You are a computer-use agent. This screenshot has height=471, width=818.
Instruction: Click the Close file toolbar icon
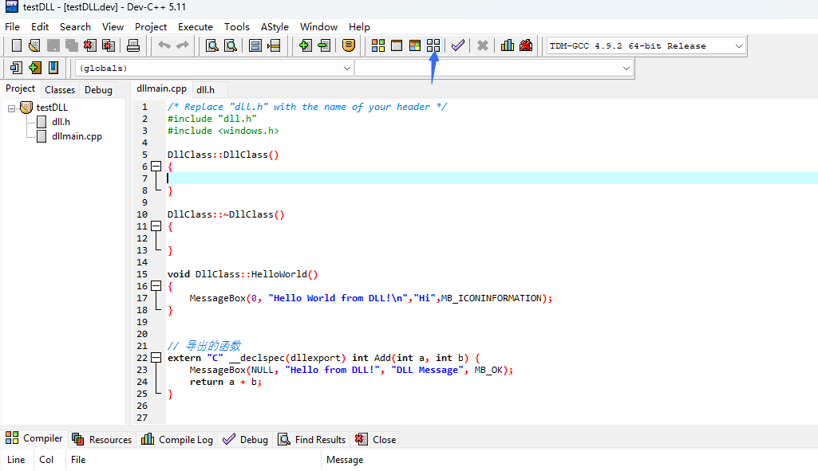tap(89, 46)
